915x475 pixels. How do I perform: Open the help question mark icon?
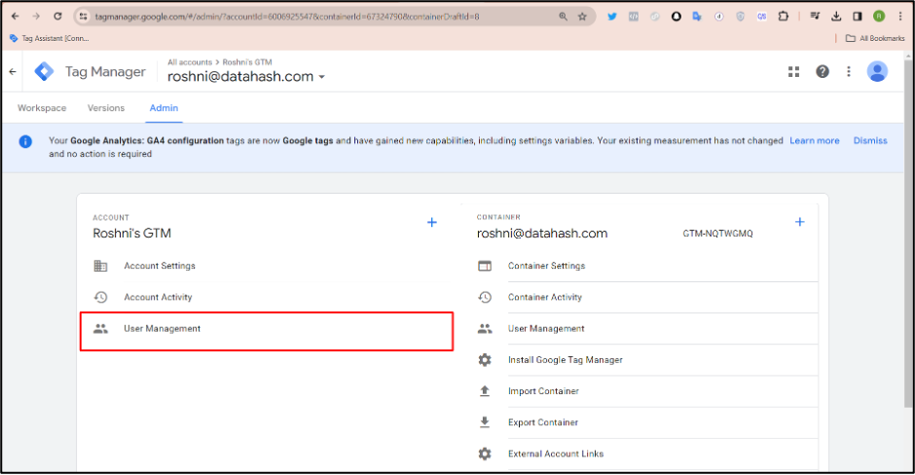823,72
